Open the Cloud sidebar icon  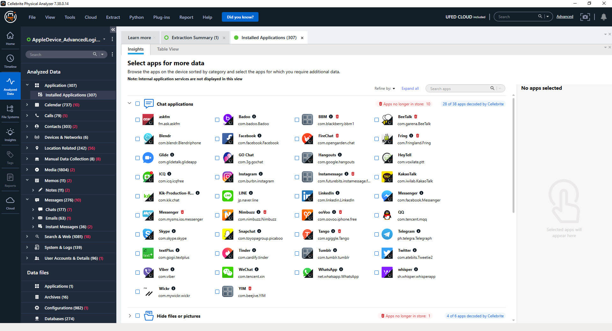point(10,203)
